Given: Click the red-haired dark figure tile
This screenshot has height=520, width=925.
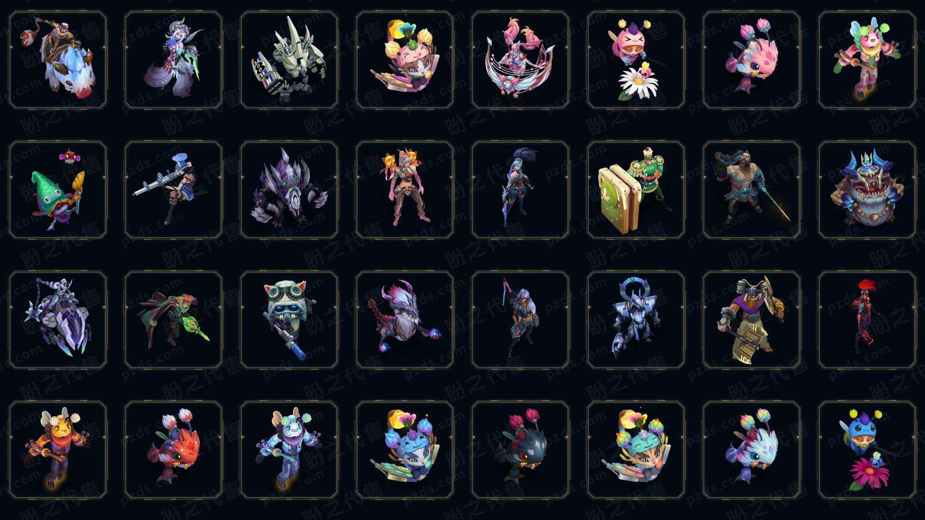Looking at the screenshot, I should coord(867,320).
